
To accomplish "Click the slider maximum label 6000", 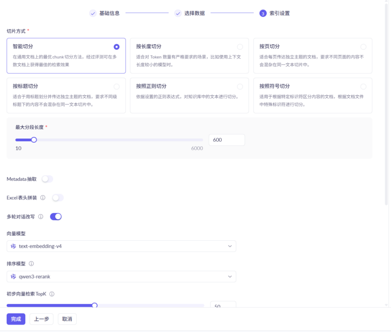I will (197, 148).
